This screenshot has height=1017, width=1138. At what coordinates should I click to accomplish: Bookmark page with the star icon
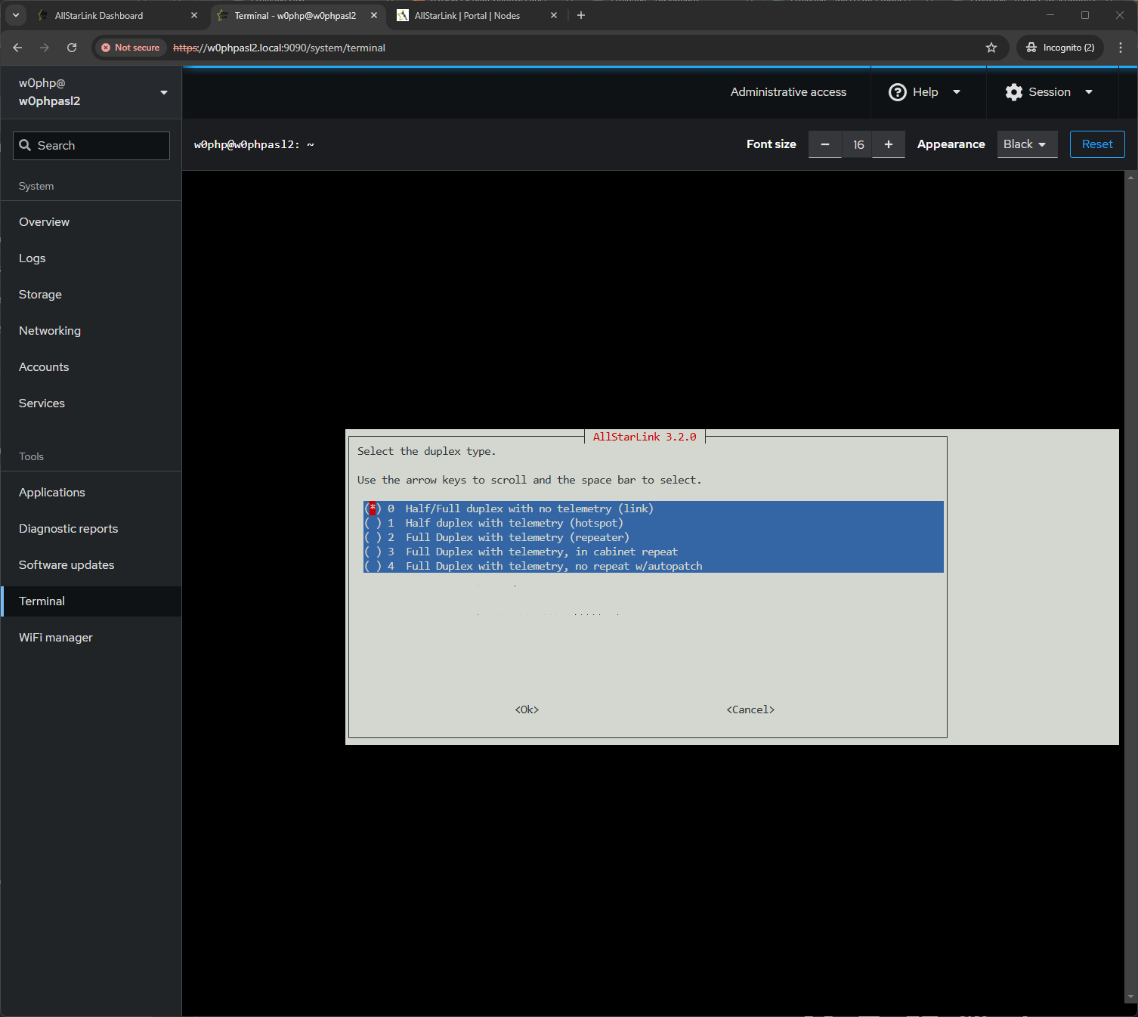(x=991, y=48)
